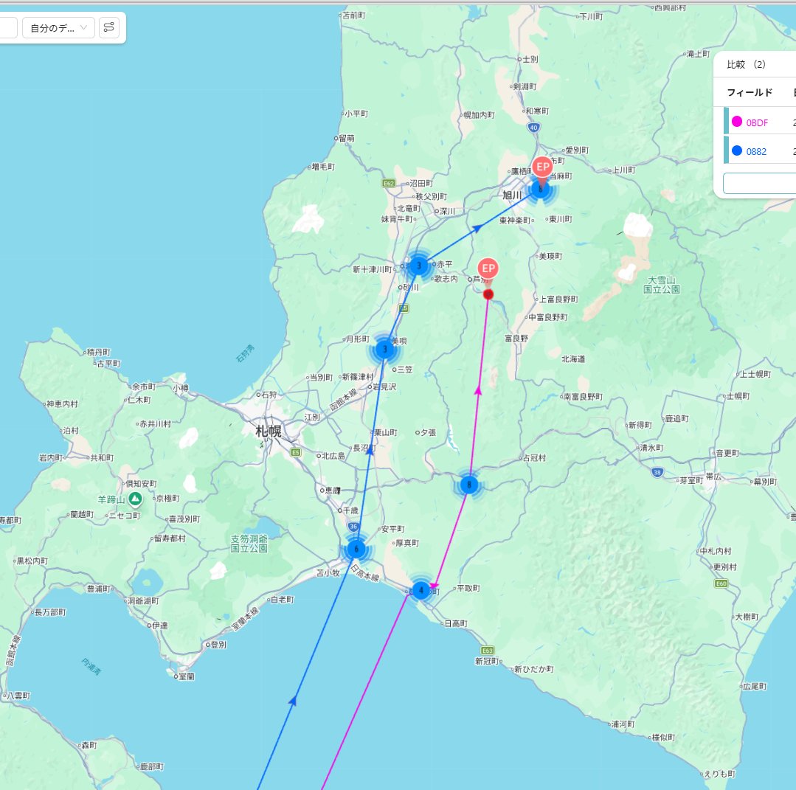Expand the 自分のデ... dropdown
The width and height of the screenshot is (796, 790).
click(x=58, y=28)
